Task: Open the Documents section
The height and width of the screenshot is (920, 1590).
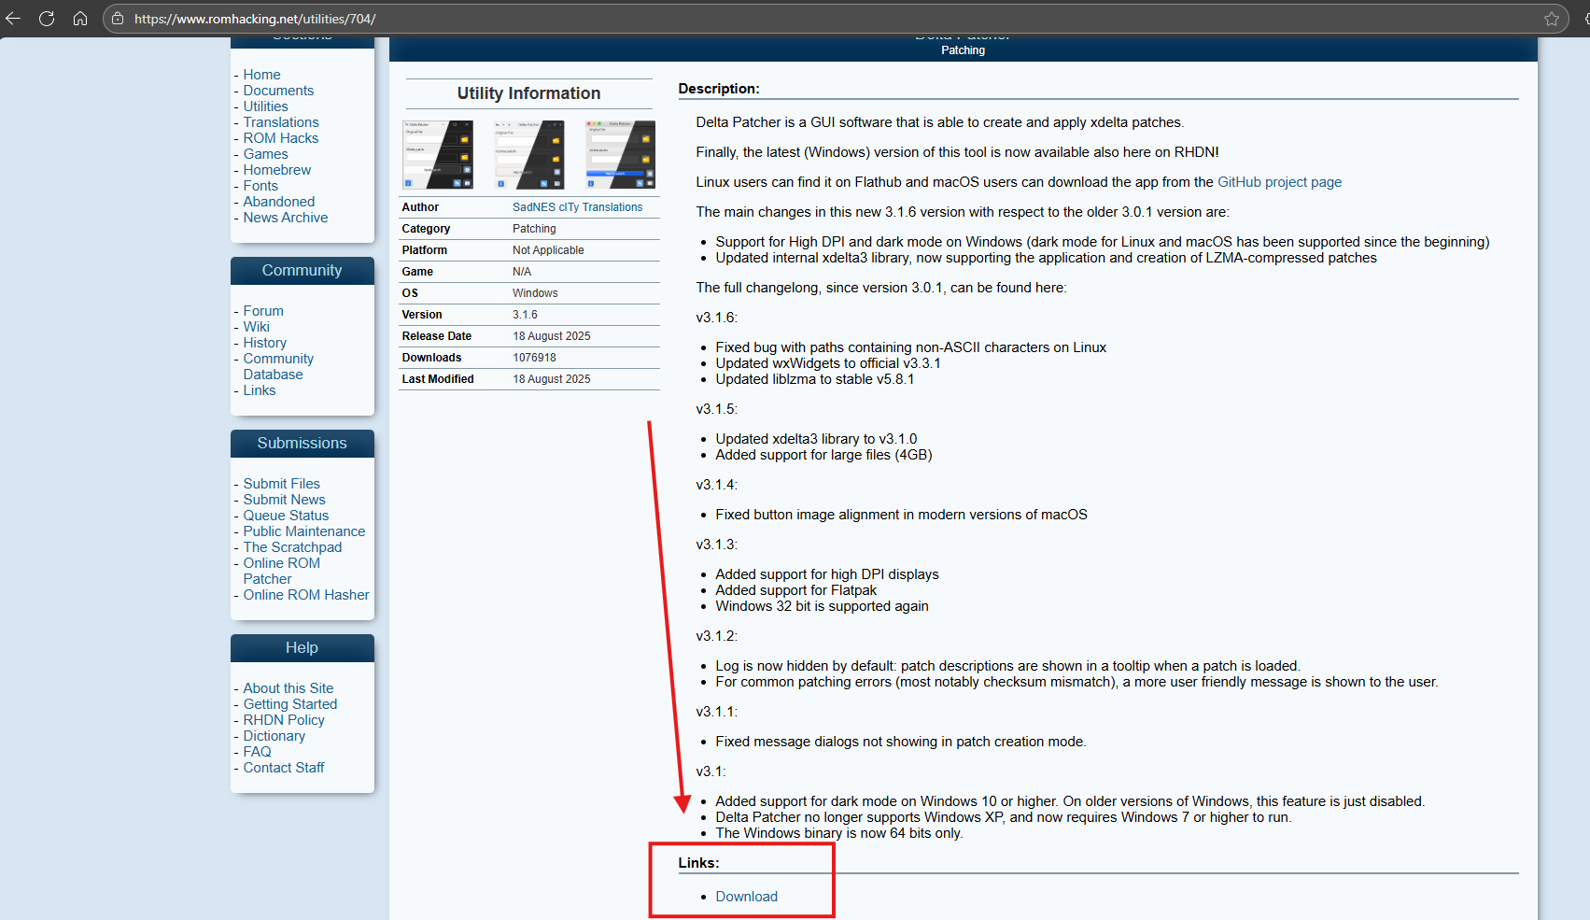Action: [278, 91]
